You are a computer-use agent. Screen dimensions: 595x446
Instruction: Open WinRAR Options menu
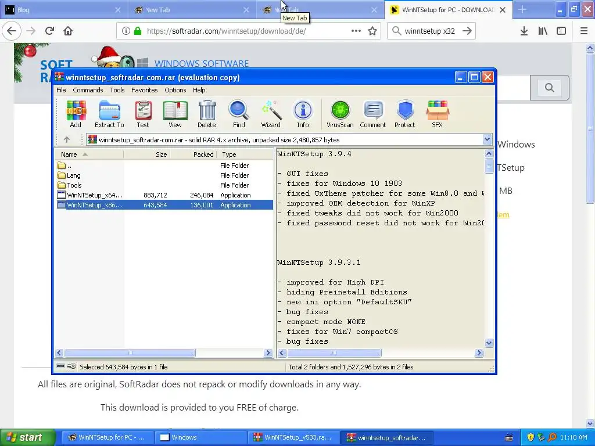tap(175, 90)
